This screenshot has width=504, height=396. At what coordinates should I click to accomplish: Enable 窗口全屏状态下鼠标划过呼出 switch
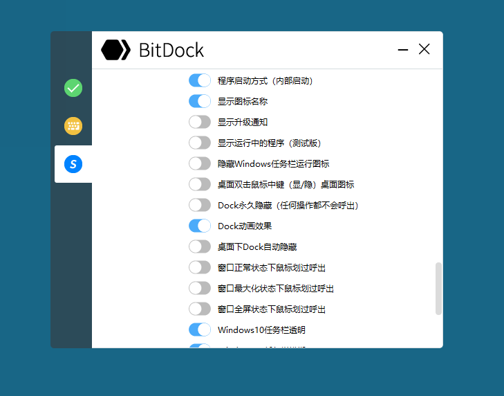tap(200, 309)
